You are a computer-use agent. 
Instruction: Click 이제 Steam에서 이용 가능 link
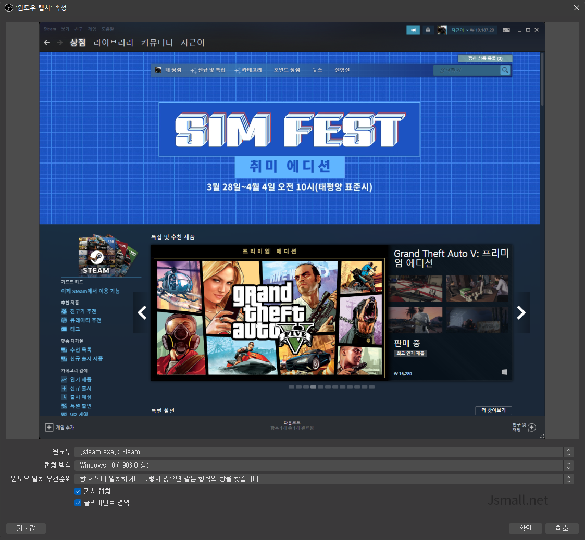coord(90,291)
